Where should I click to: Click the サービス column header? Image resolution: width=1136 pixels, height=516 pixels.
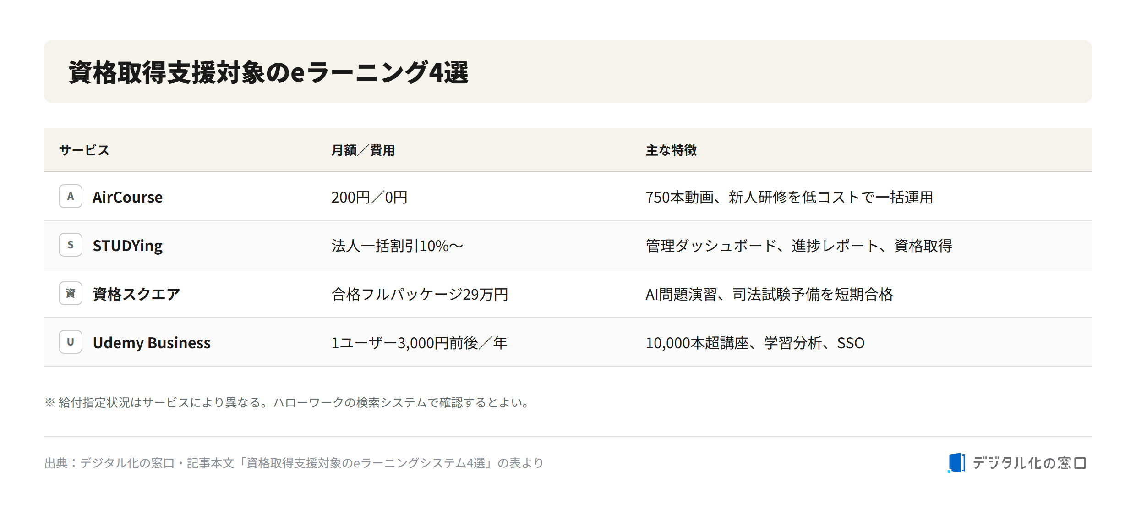pos(84,150)
